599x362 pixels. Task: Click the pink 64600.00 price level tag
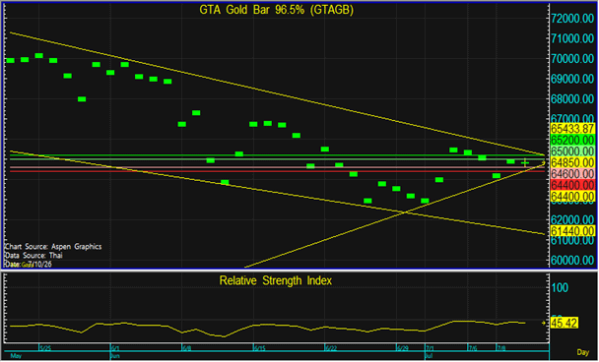(572, 174)
